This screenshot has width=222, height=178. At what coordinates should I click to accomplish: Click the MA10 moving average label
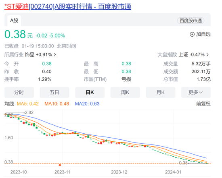(57, 104)
